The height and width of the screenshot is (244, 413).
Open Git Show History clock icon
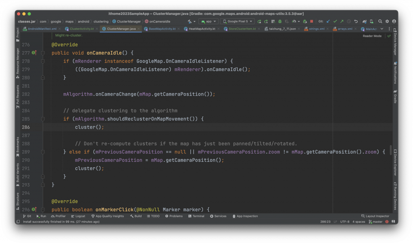click(349, 21)
